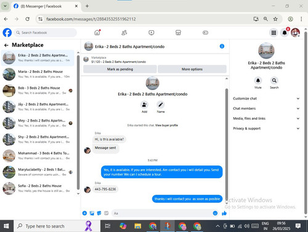308x232 pixels.
Task: Open a new browser tab
Action: (x=87, y=6)
